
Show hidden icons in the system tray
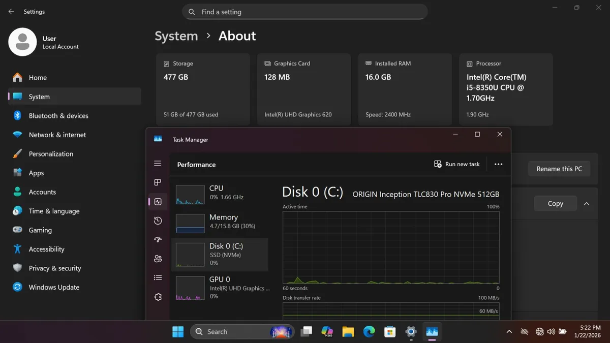509,332
